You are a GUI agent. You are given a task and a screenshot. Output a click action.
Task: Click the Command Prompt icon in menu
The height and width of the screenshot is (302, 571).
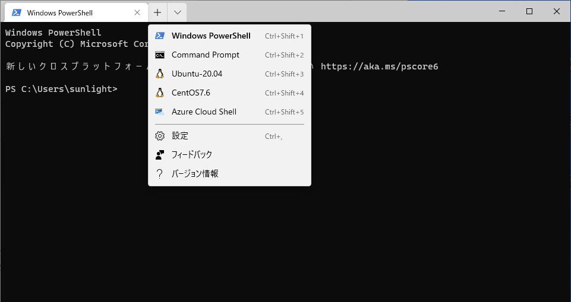pyautogui.click(x=159, y=55)
